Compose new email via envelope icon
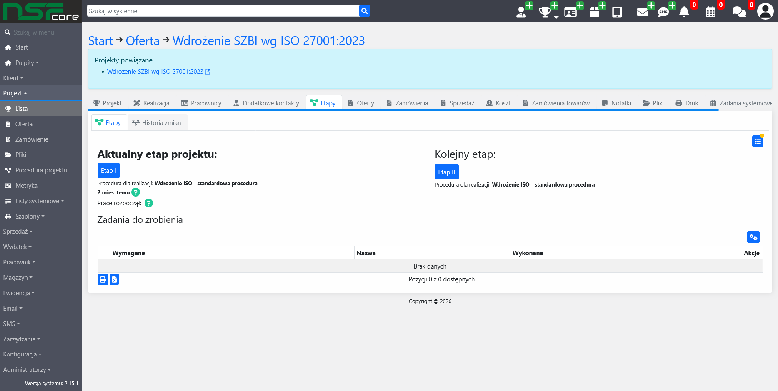This screenshot has width=778, height=391. tap(645, 11)
